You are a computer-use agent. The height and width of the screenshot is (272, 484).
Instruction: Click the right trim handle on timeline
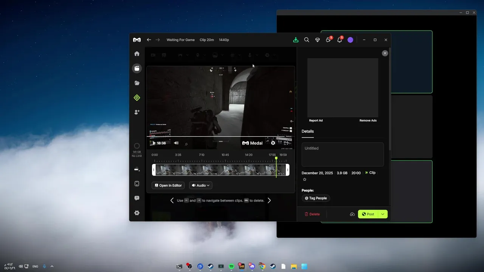coord(288,170)
